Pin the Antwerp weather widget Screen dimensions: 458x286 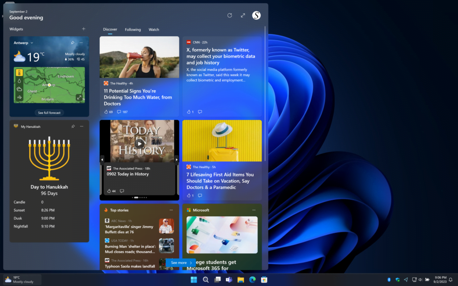click(72, 42)
